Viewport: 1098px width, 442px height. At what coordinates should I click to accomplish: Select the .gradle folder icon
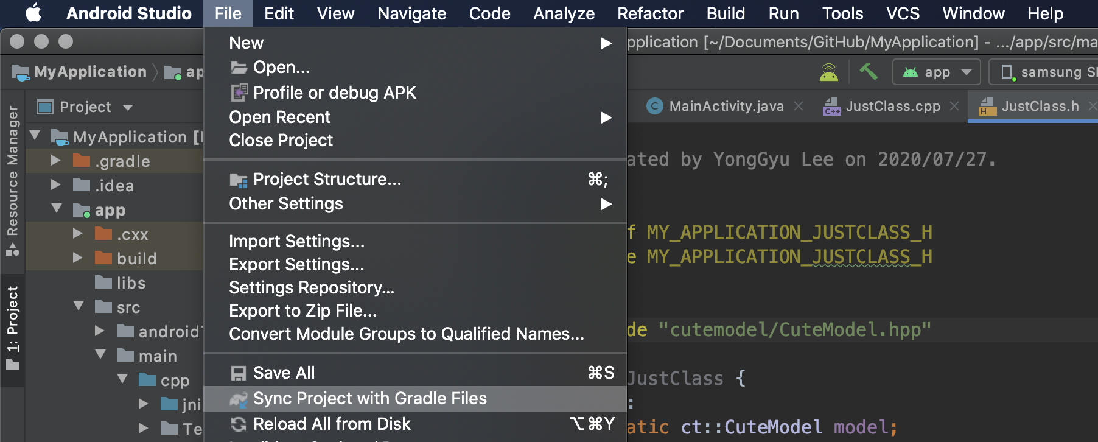point(82,161)
